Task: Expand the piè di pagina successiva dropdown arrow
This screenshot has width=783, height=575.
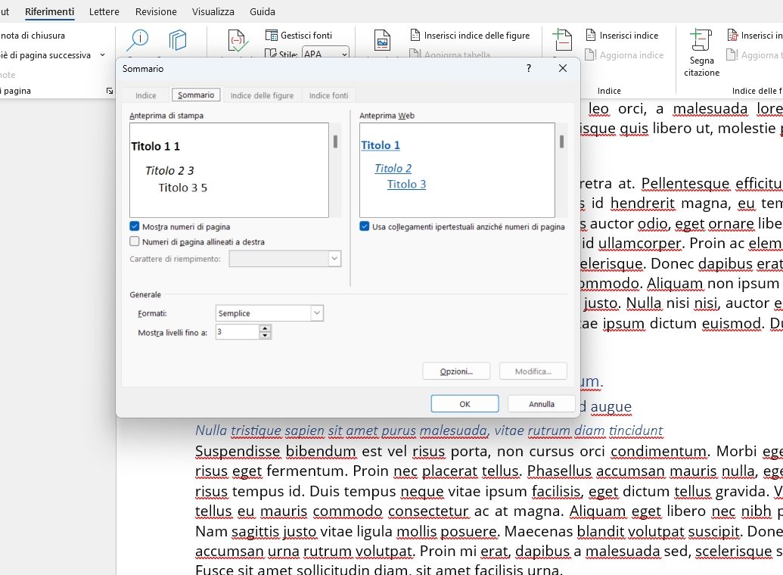Action: [x=102, y=55]
